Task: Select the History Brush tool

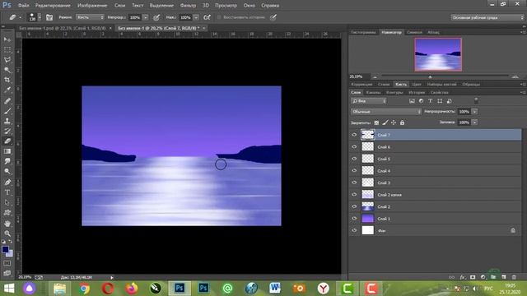Action: coord(7,131)
